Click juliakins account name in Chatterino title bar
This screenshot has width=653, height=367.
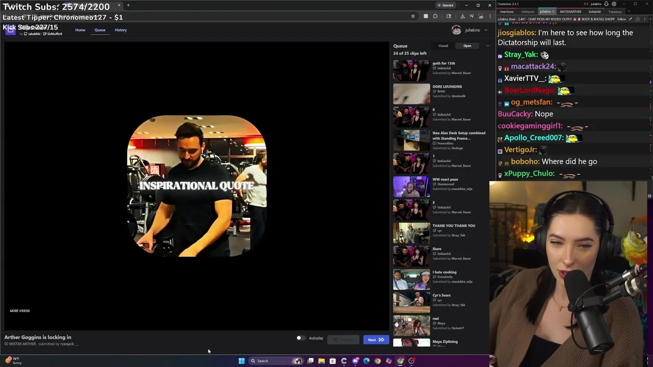[596, 4]
